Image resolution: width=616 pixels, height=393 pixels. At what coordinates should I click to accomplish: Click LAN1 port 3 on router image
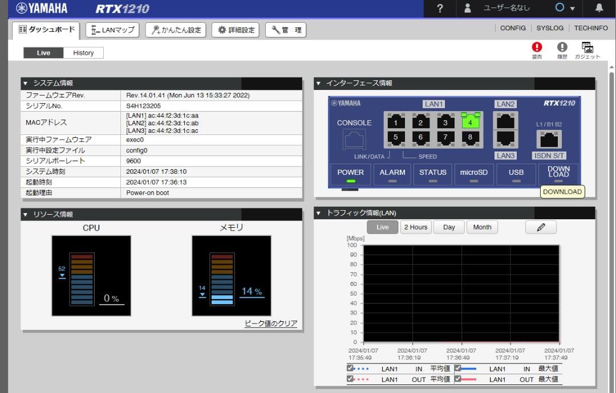pyautogui.click(x=445, y=122)
